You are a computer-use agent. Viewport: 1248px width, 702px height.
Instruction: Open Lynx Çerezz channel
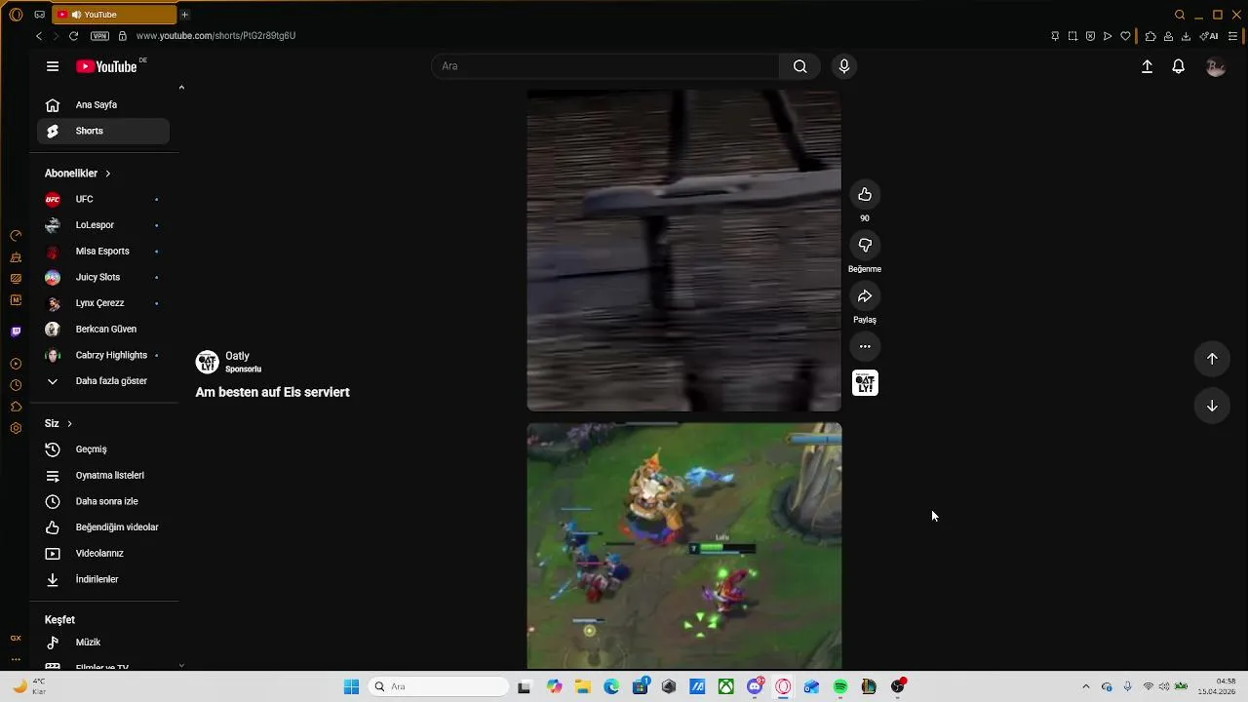(103, 303)
